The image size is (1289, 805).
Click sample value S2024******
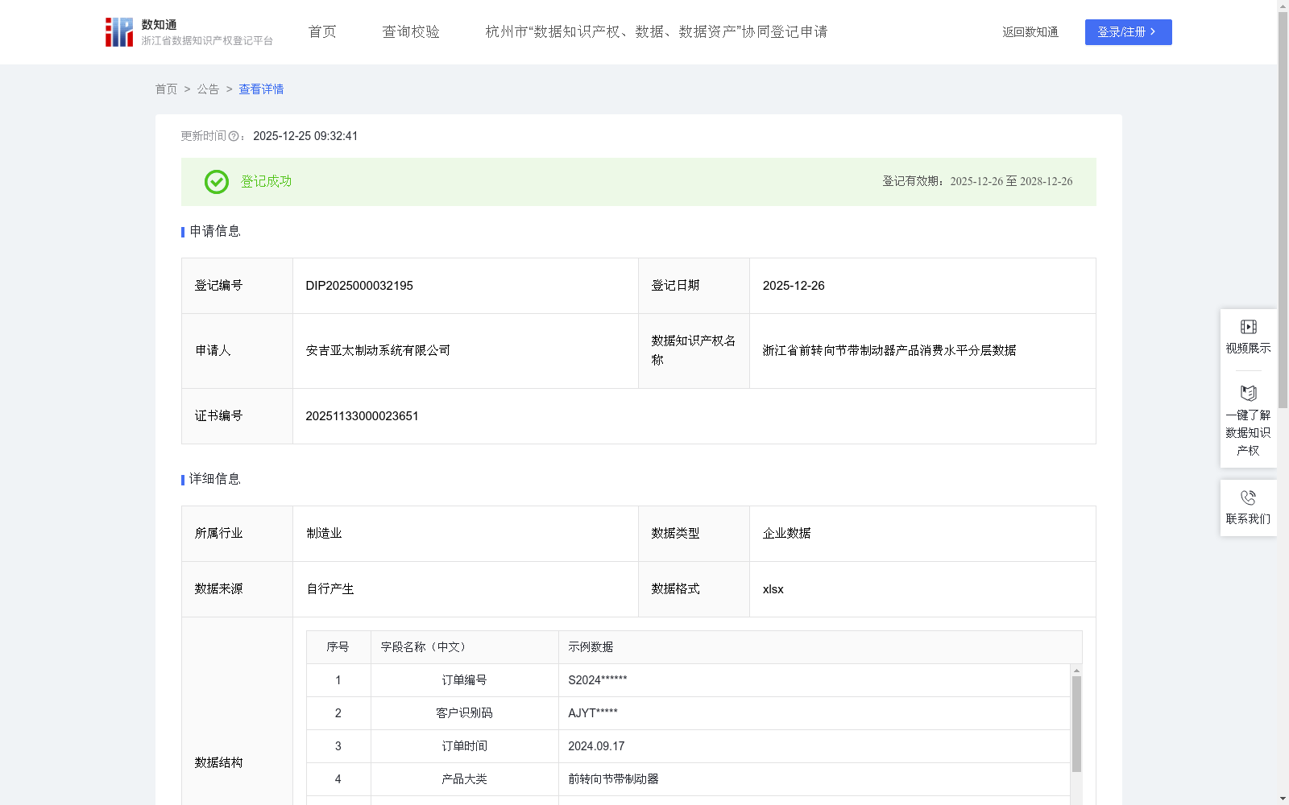pyautogui.click(x=598, y=680)
